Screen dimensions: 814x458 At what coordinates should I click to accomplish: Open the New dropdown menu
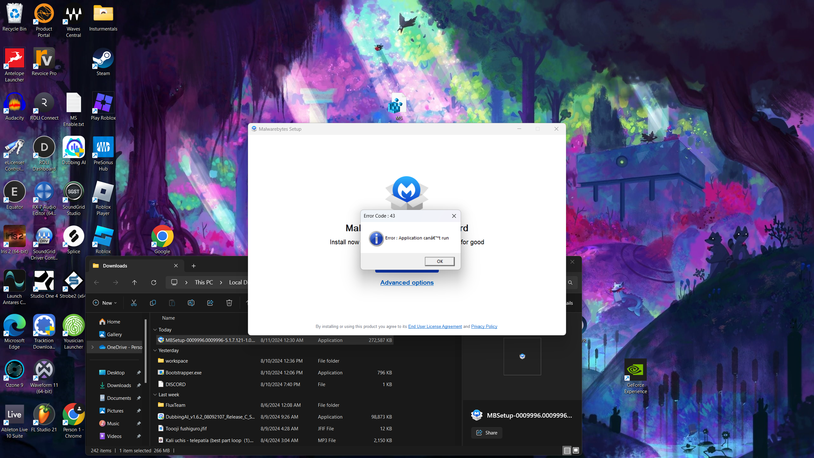coord(105,303)
